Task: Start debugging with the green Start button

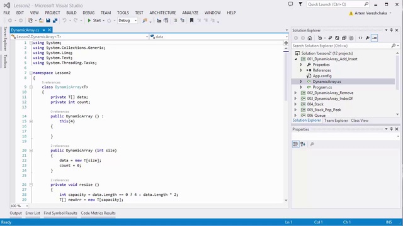Action: pyautogui.click(x=94, y=21)
